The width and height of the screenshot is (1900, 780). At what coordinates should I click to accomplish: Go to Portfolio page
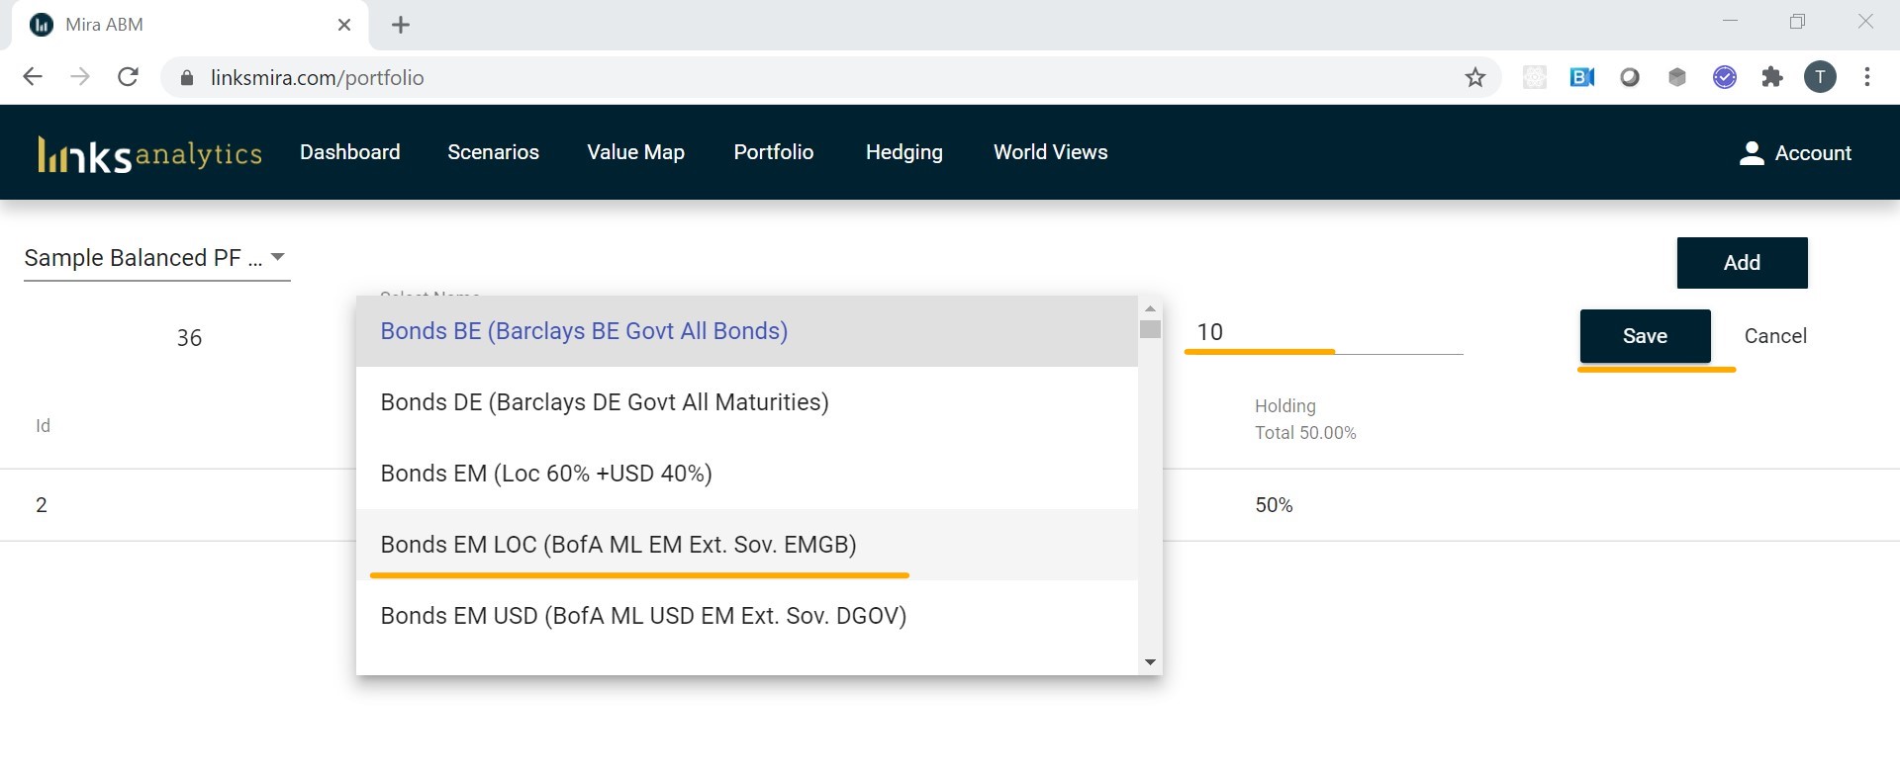pyautogui.click(x=774, y=152)
